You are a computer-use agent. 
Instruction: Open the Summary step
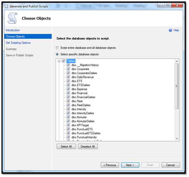tap(11, 49)
